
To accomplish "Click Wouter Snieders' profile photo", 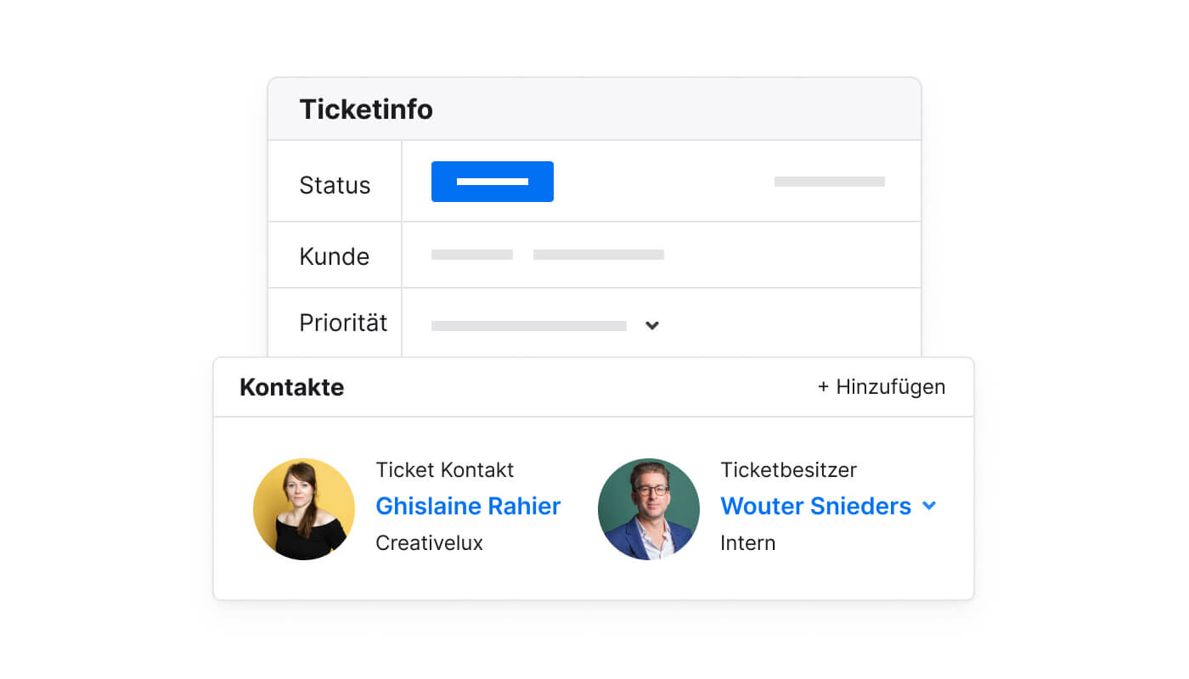I will coord(649,509).
